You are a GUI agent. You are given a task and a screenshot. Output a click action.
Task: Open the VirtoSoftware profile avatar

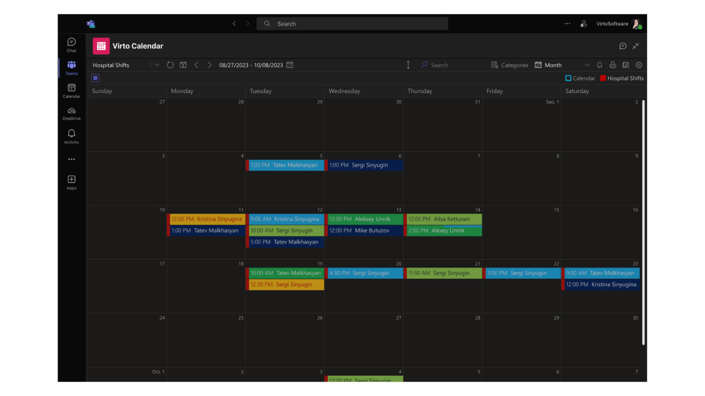(x=637, y=23)
